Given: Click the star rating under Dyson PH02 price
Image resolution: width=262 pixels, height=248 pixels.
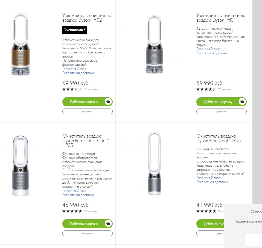Looking at the screenshot, I should point(72,89).
